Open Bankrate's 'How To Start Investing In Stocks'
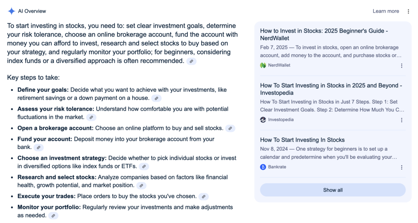The width and height of the screenshot is (418, 223). (302, 140)
